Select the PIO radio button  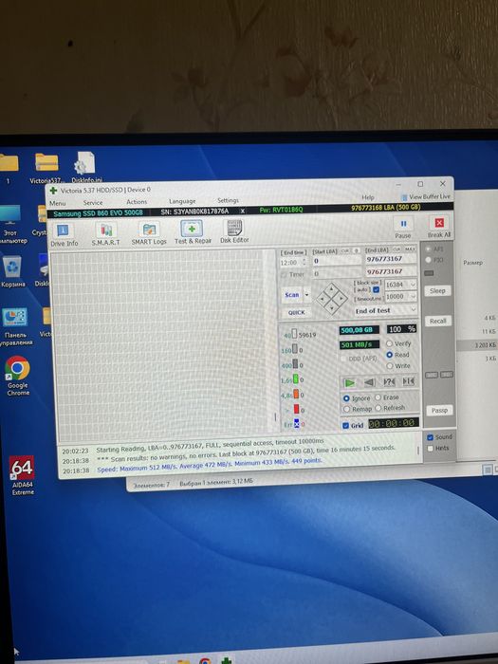[x=428, y=260]
